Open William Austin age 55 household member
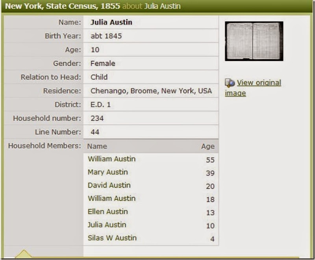 point(112,159)
